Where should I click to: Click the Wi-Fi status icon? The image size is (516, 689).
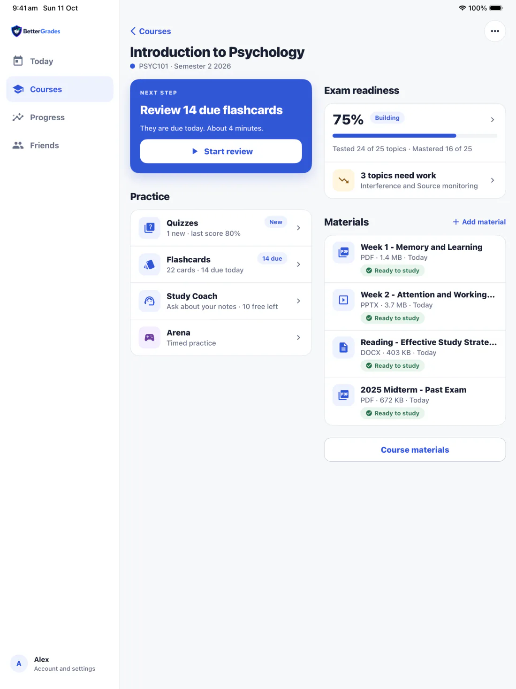[462, 8]
